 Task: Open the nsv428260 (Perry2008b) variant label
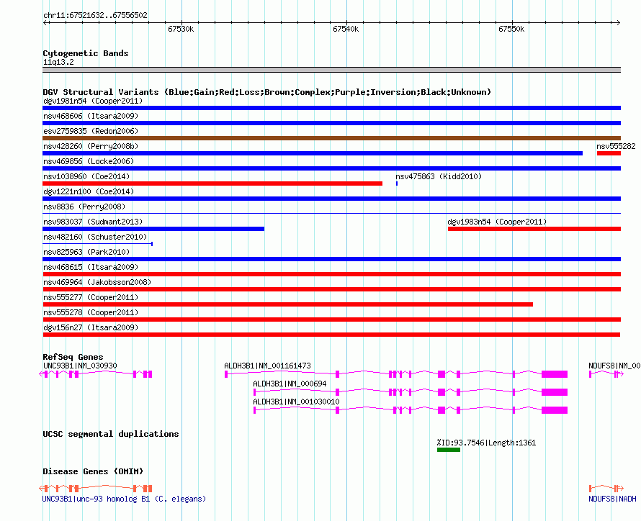[91, 146]
